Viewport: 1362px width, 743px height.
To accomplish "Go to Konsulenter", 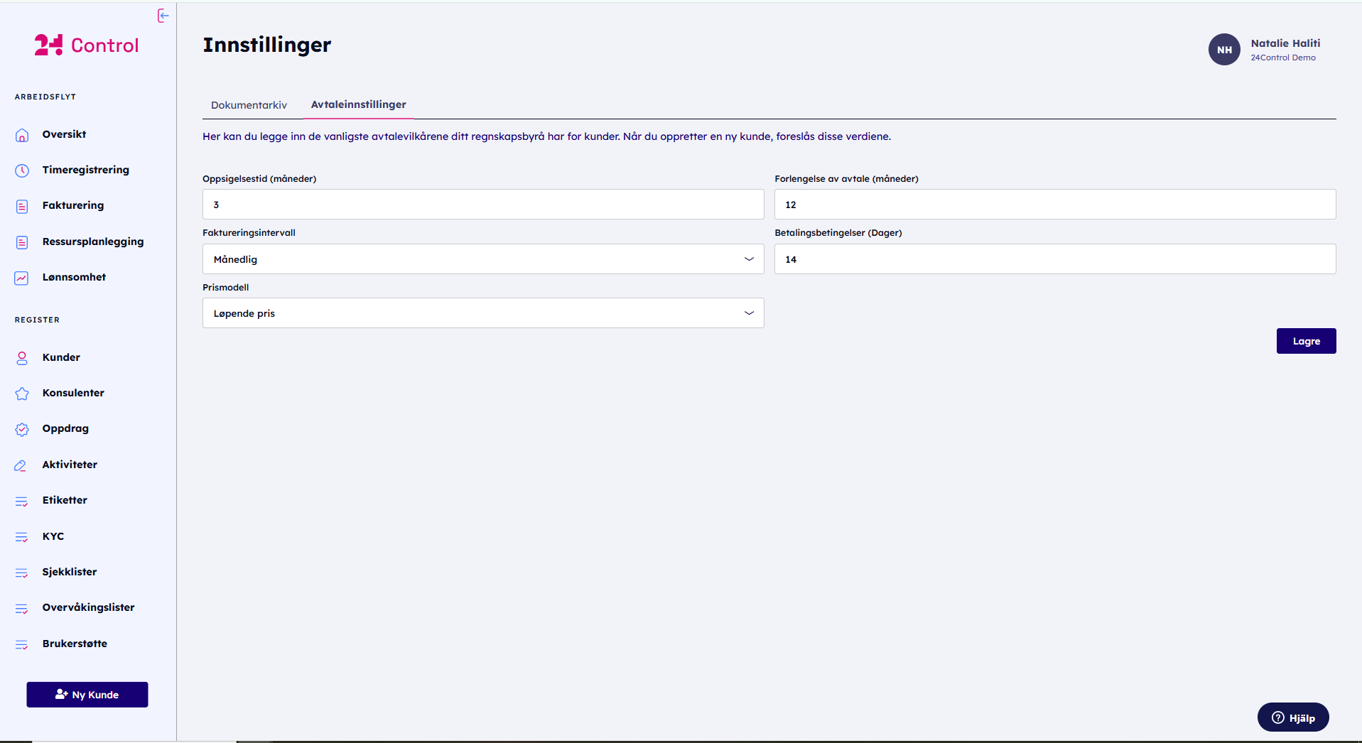I will 73,393.
